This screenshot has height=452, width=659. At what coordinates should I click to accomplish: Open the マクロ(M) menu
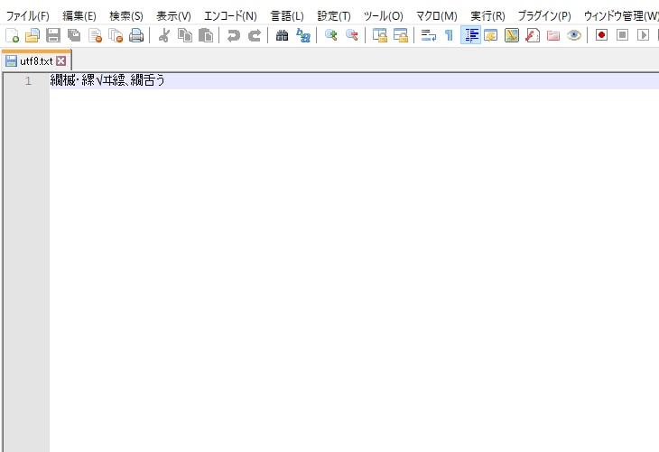[x=437, y=16]
